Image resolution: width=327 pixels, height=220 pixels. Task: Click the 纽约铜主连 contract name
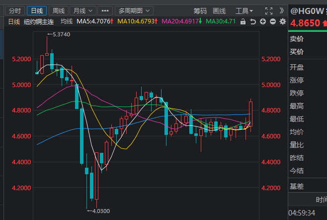click(x=38, y=21)
